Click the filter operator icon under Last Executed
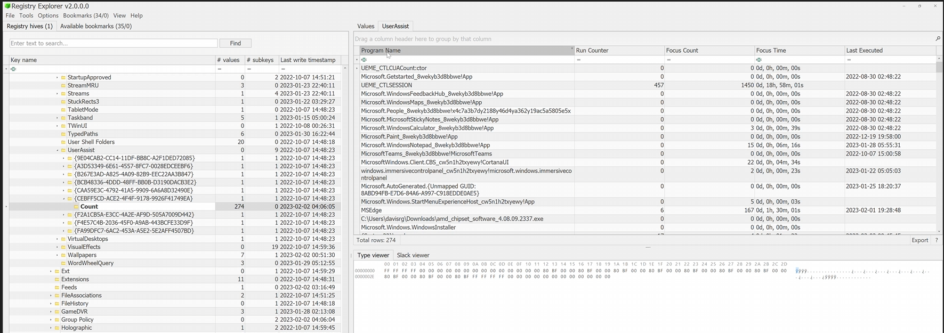 (849, 60)
